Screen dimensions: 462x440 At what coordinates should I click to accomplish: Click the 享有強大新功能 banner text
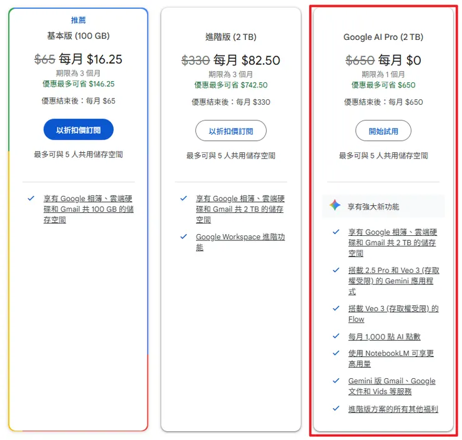373,207
